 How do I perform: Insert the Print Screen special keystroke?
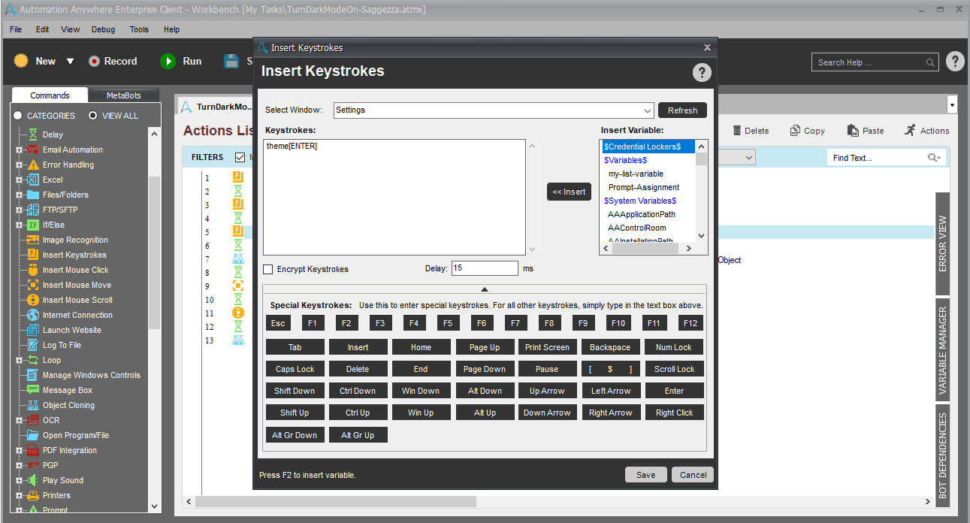point(547,347)
